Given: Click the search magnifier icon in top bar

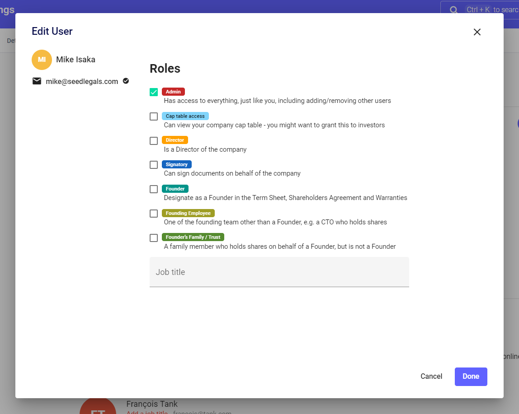Looking at the screenshot, I should point(453,9).
